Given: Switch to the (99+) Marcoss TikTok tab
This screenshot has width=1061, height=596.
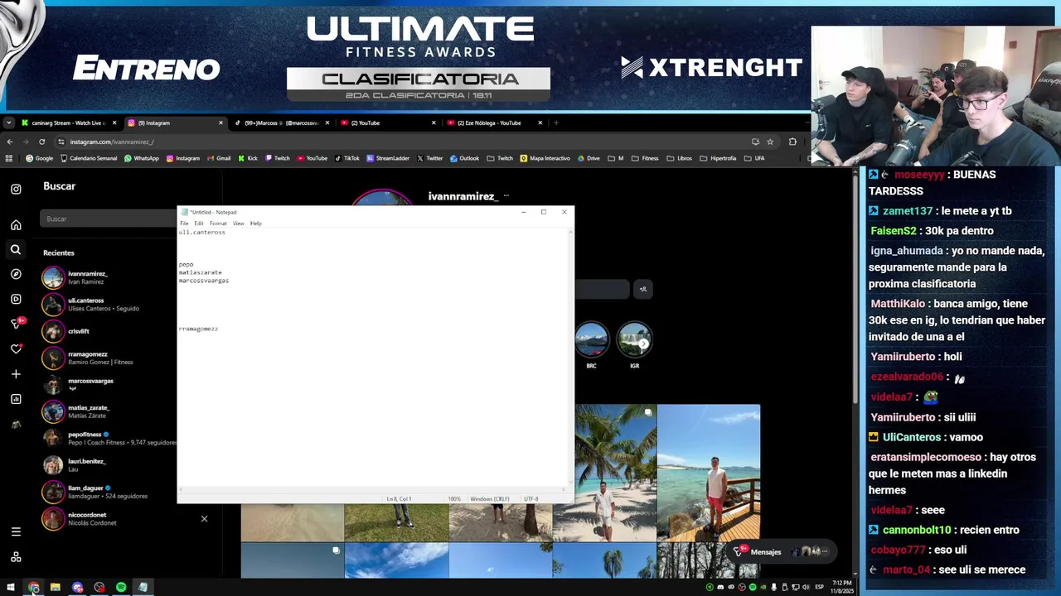Looking at the screenshot, I should [x=282, y=123].
